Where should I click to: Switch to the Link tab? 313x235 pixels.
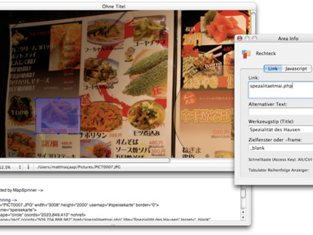(x=273, y=68)
